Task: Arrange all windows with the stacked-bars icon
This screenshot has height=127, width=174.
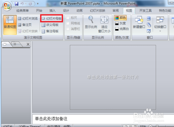Action: (149, 19)
